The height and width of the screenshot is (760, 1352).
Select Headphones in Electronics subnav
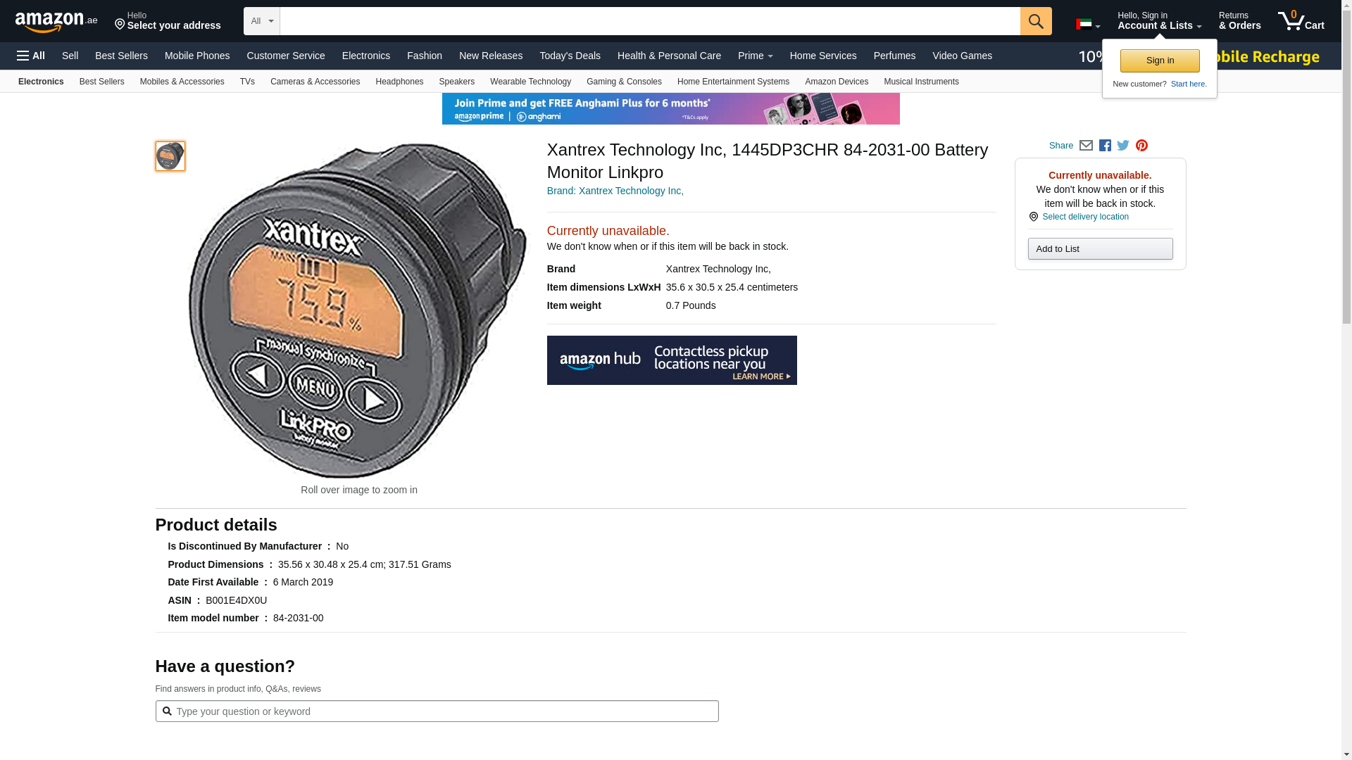(x=399, y=82)
